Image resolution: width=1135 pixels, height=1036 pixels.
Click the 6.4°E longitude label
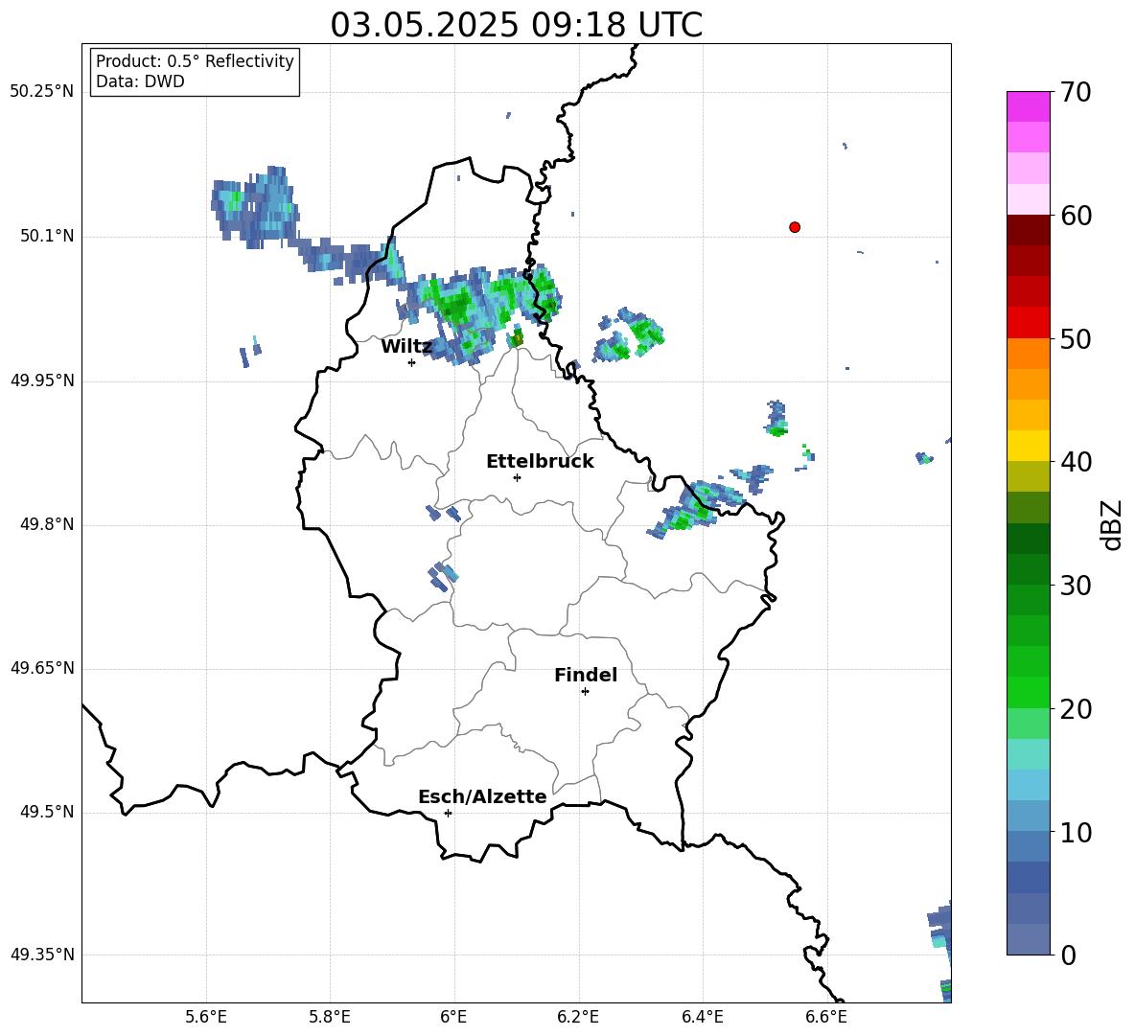coord(702,1017)
